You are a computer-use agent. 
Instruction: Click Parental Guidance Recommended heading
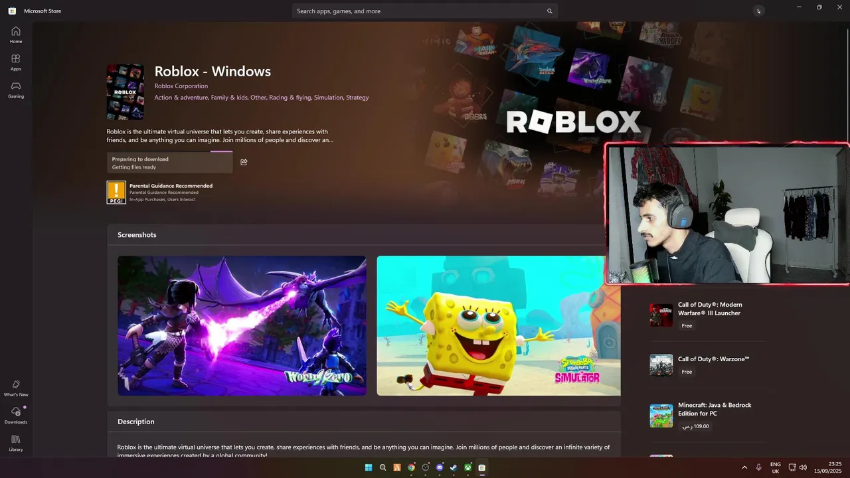click(x=171, y=186)
